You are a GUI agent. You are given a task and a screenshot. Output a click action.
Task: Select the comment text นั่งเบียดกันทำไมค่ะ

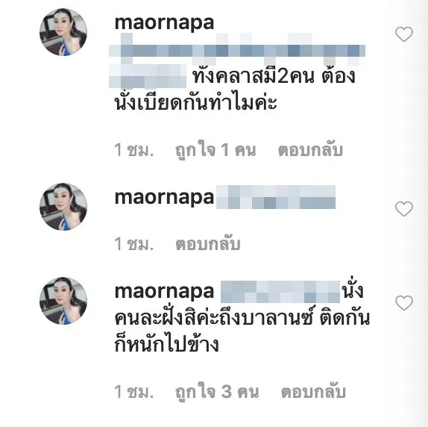[x=195, y=103]
